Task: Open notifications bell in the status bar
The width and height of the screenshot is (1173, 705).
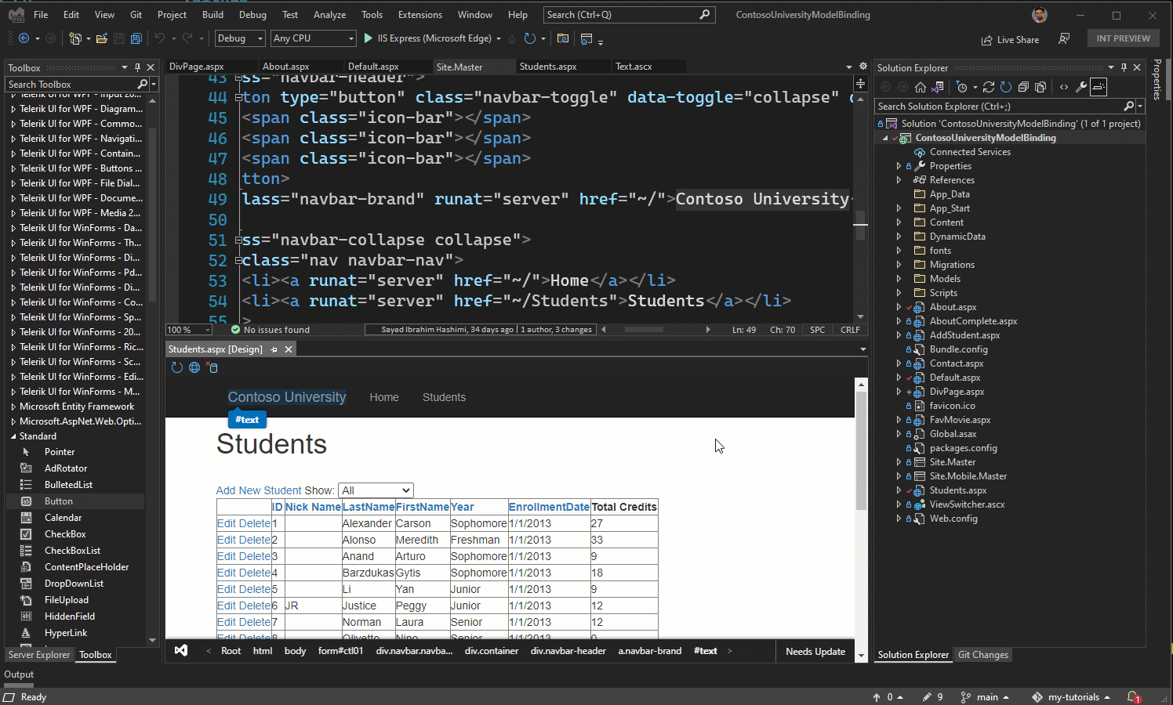Action: click(1133, 696)
